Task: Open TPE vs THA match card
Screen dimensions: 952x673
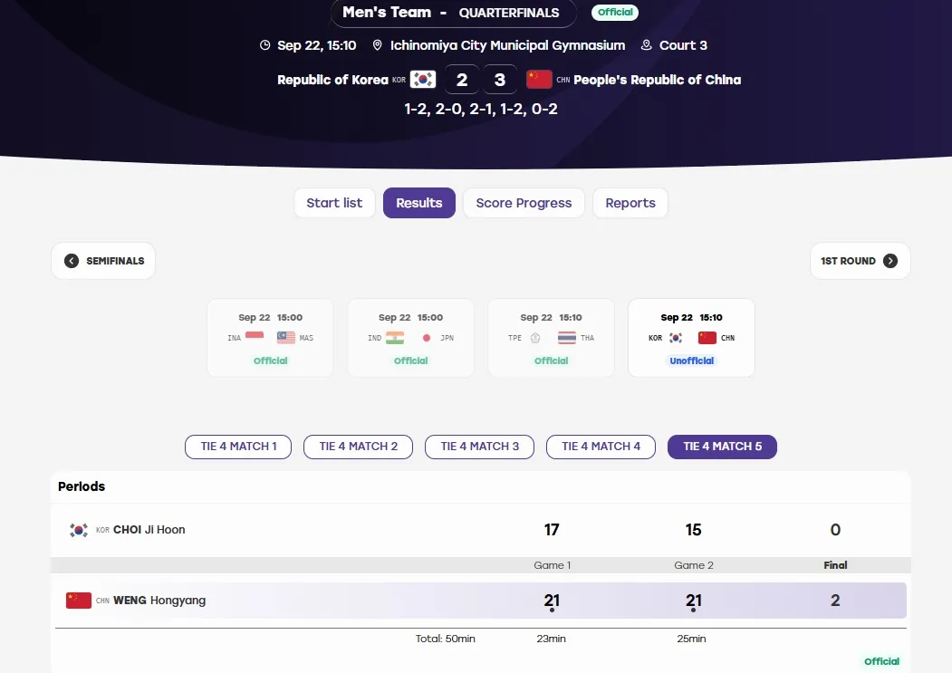Action: (552, 338)
